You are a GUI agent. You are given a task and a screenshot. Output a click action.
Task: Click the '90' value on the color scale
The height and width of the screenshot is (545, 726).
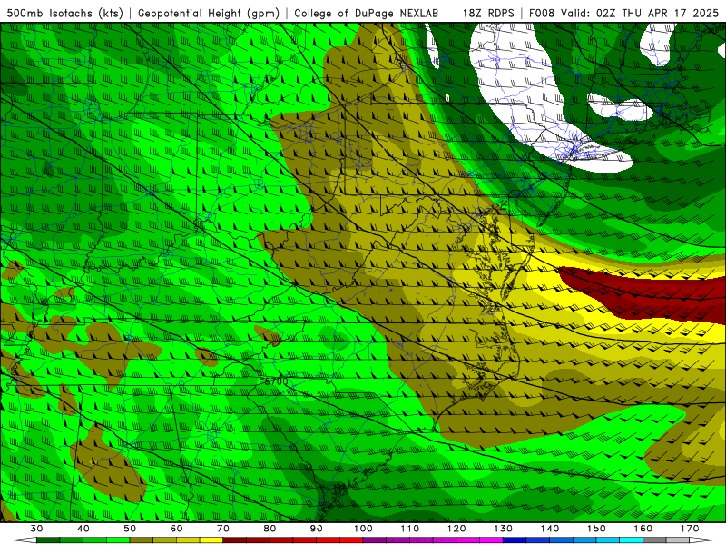click(x=317, y=529)
